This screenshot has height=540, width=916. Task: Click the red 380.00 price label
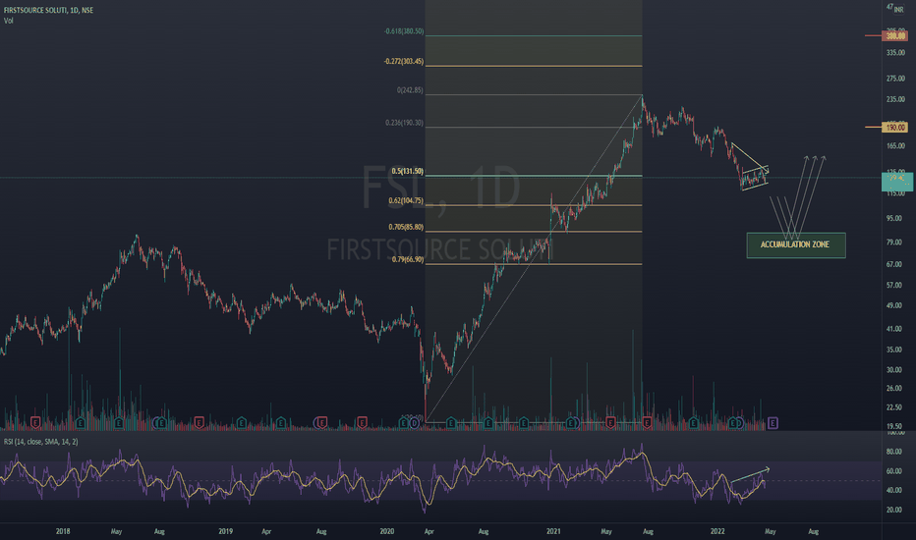[895, 35]
